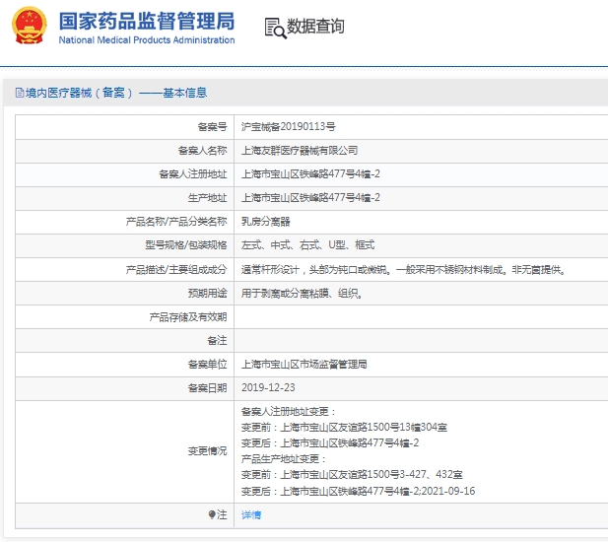Select the description starting 通常杆形设计
The height and width of the screenshot is (542, 608).
click(404, 269)
